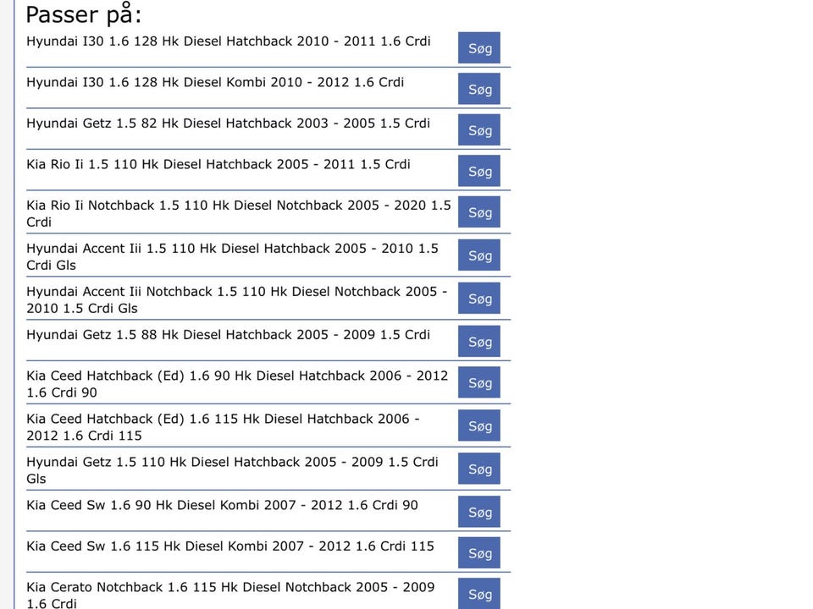
Task: Select the Hyundai Accent Iii Notchback Crdi Gls text
Action: click(x=237, y=299)
